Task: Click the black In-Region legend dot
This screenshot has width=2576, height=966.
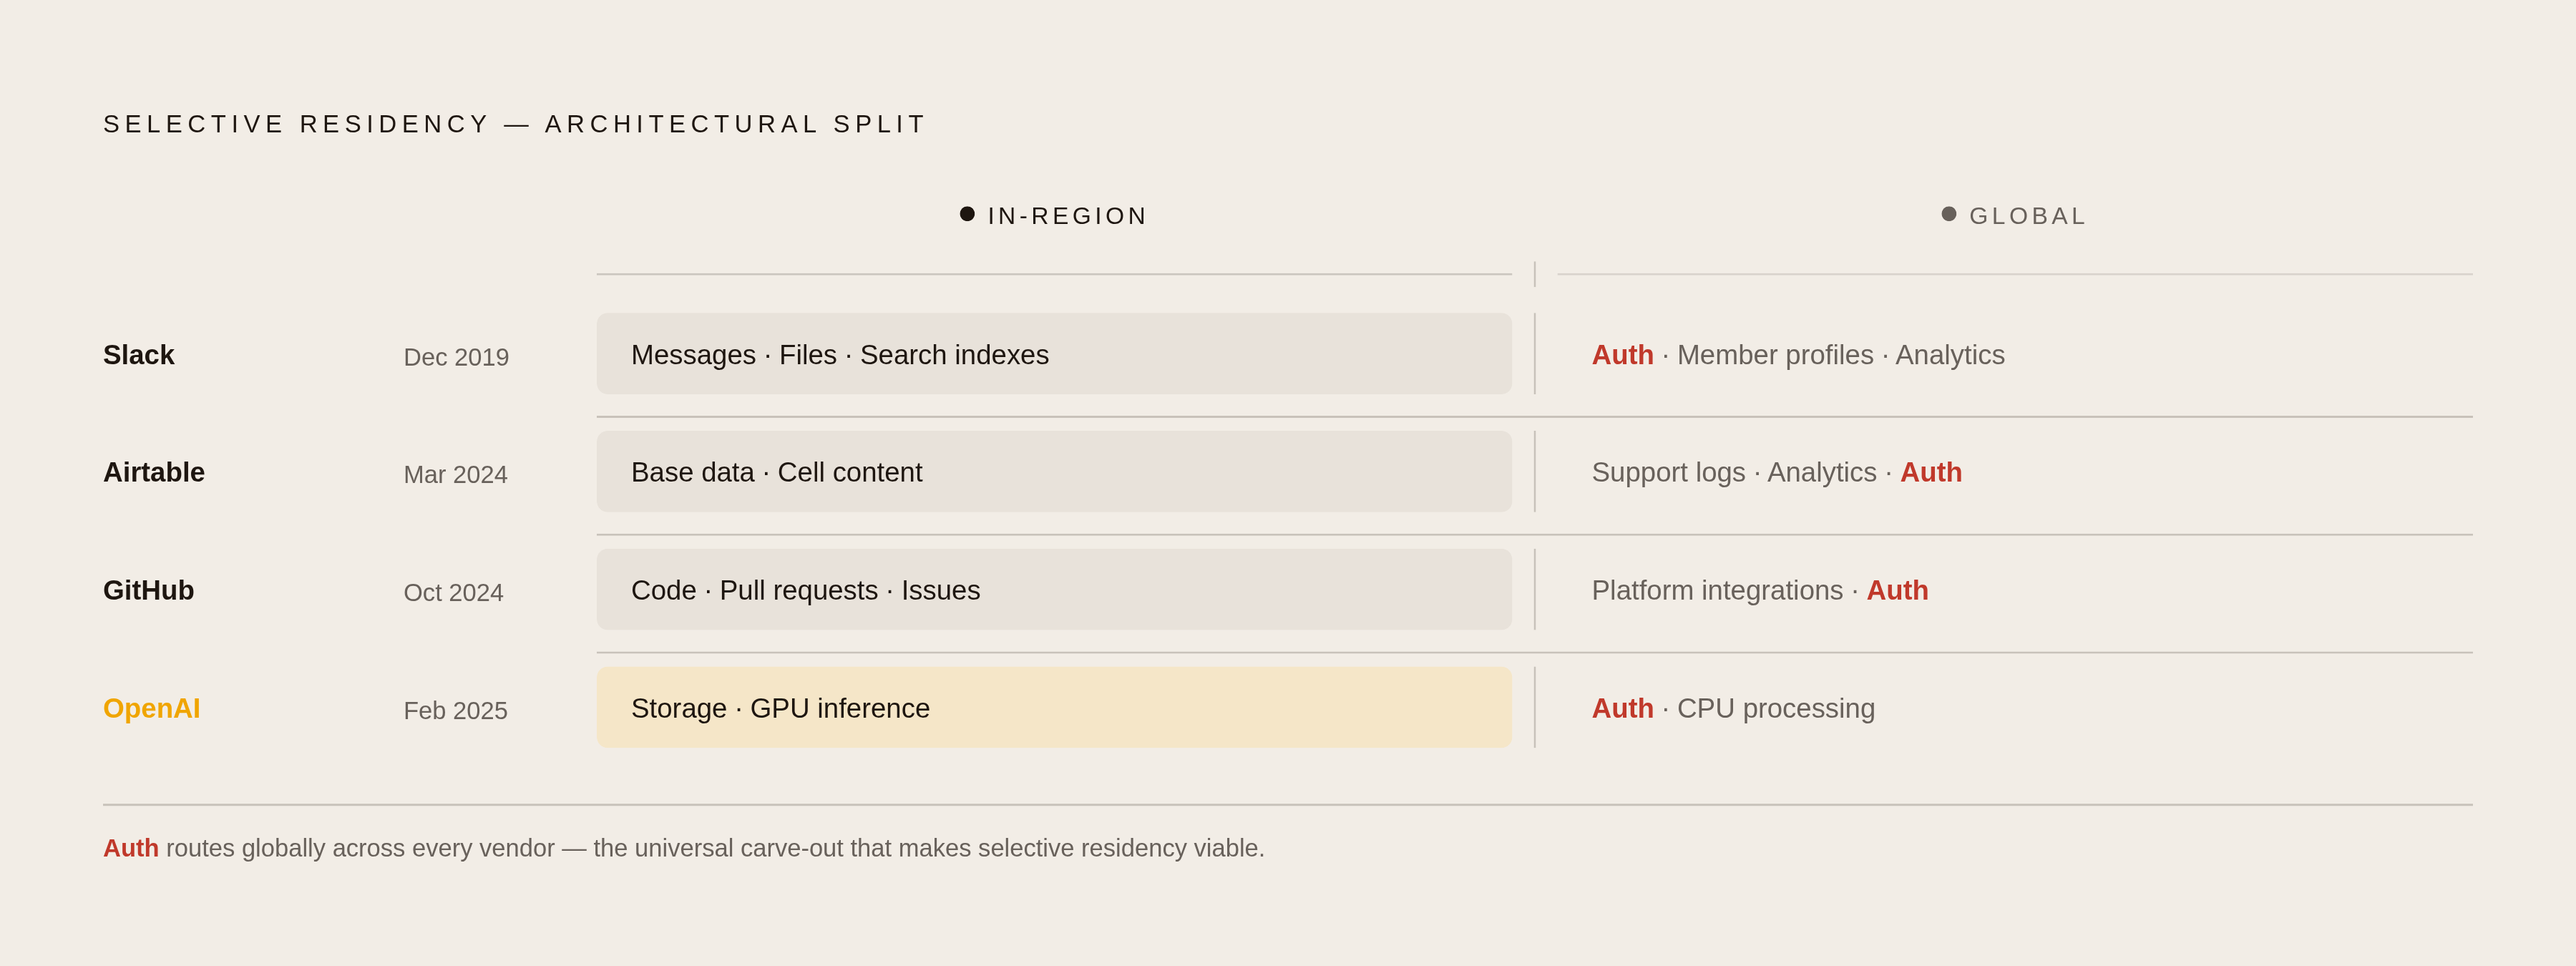Action: point(967,214)
